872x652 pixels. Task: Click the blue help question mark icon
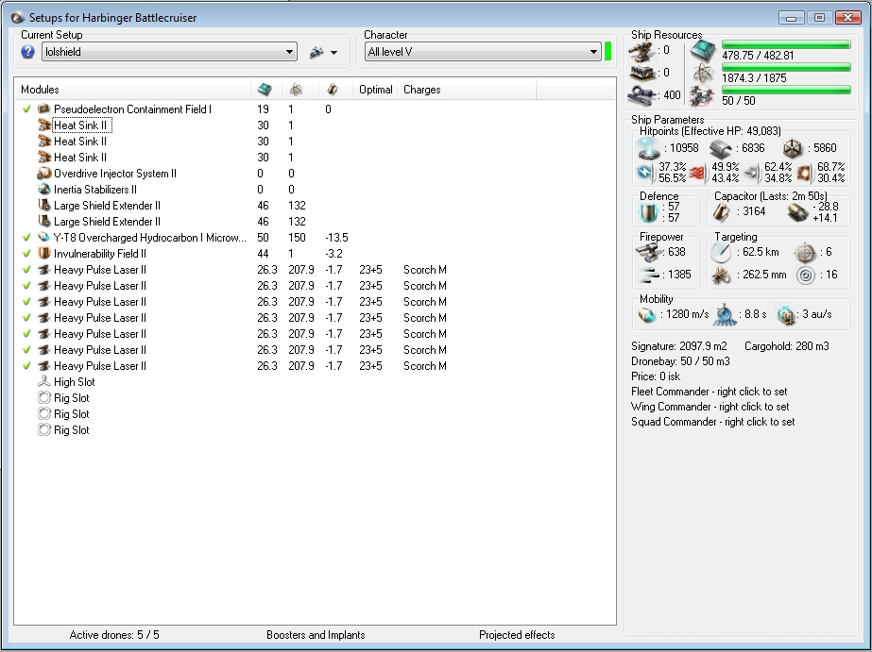coord(27,52)
